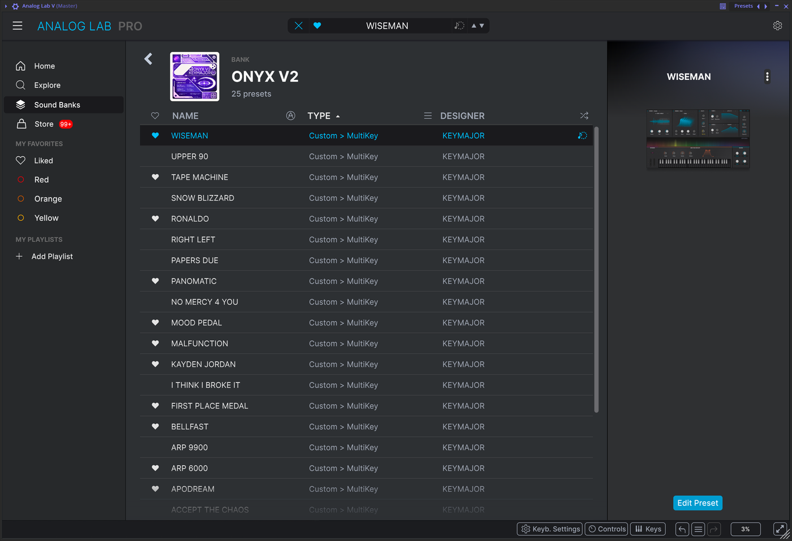The image size is (792, 541).
Task: Toggle full-size view with expand arrows icon
Action: [780, 529]
